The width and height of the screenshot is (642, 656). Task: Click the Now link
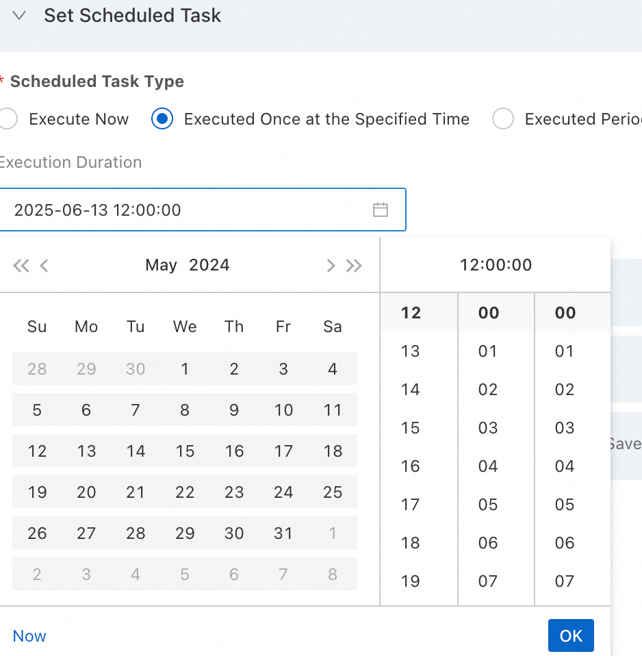coord(29,636)
